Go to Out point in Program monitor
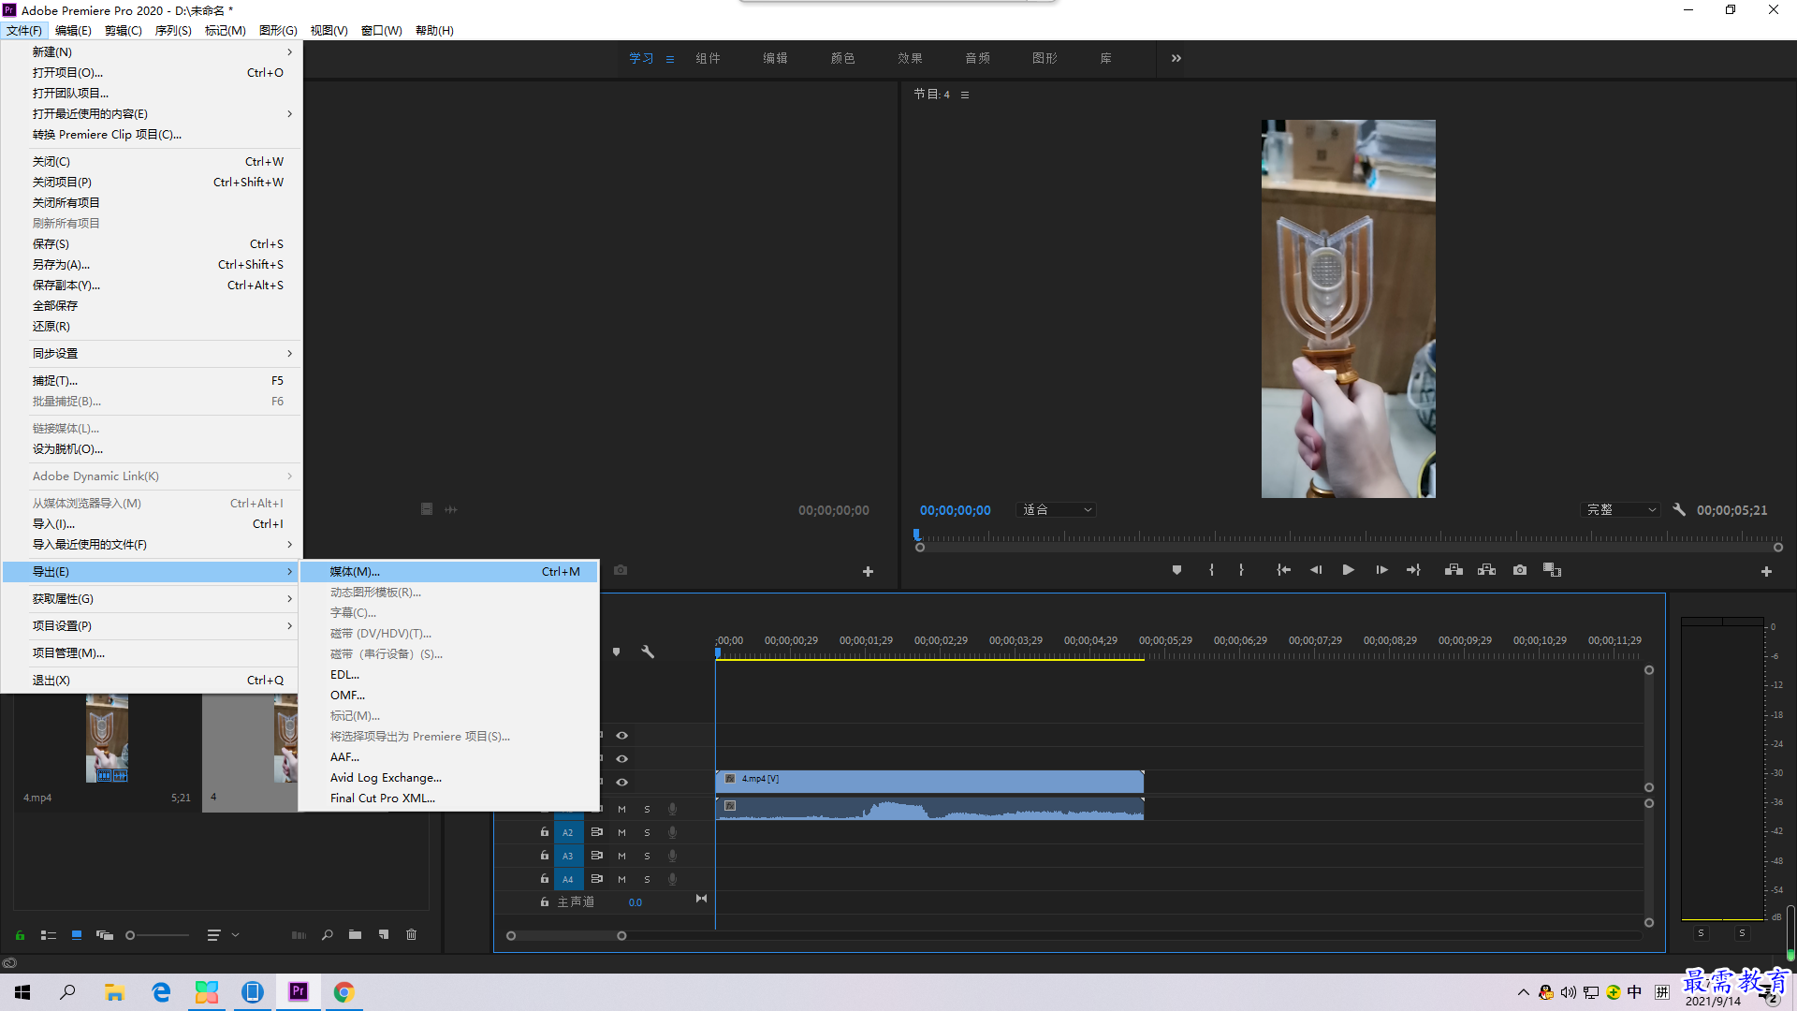This screenshot has height=1011, width=1797. pyautogui.click(x=1413, y=570)
